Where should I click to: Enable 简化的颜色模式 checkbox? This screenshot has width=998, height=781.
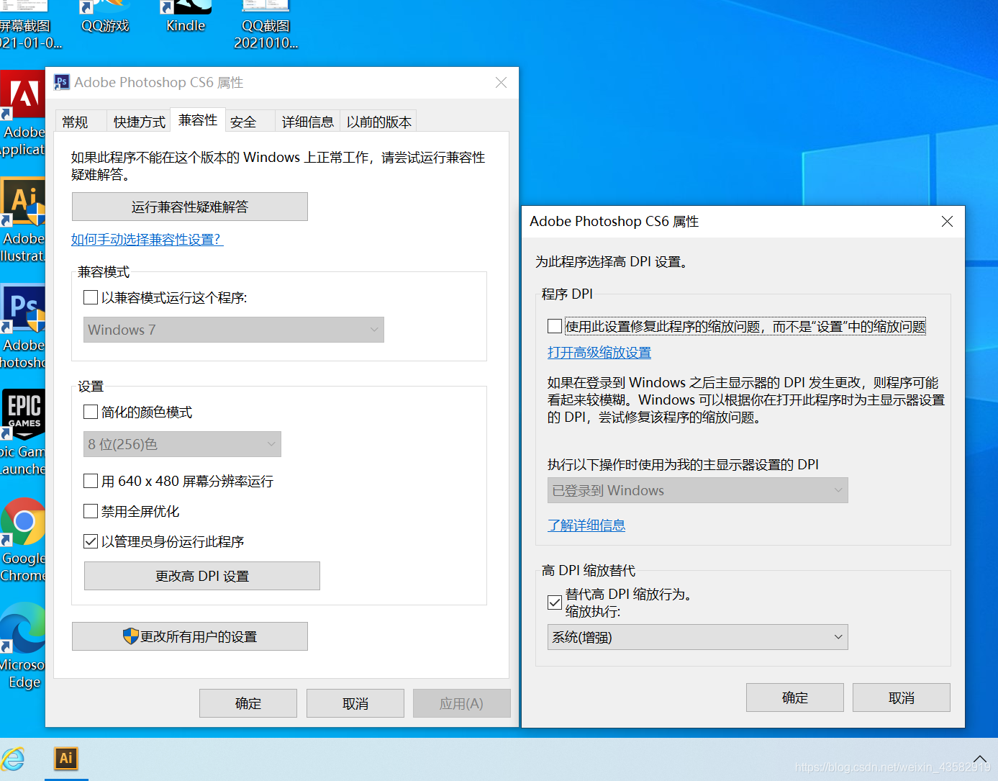(x=91, y=412)
